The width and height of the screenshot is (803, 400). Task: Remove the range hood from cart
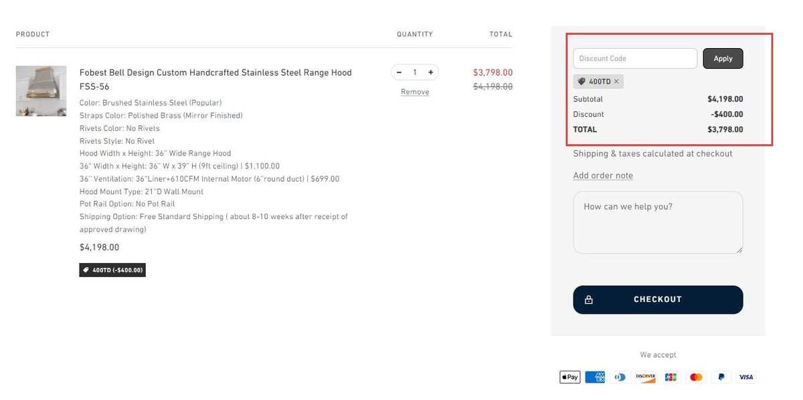415,92
